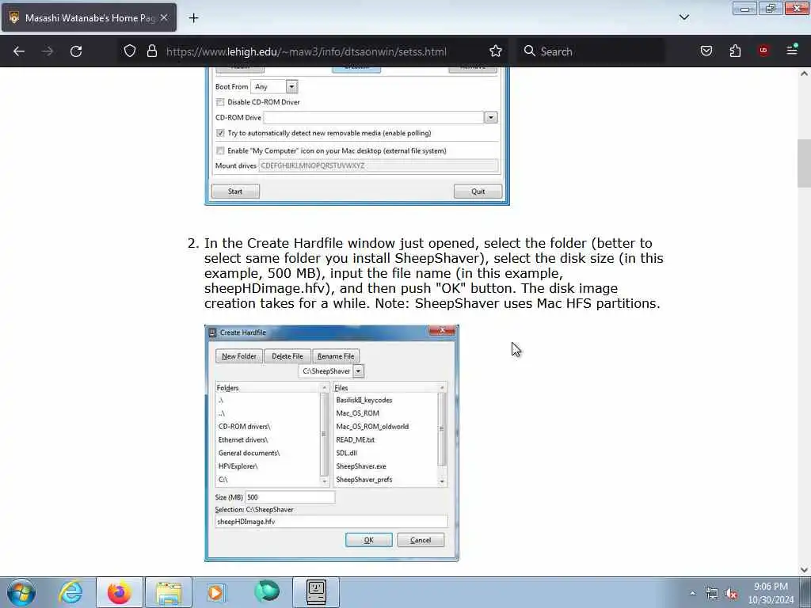Open Firefox application menu
The width and height of the screenshot is (811, 608).
(x=792, y=50)
